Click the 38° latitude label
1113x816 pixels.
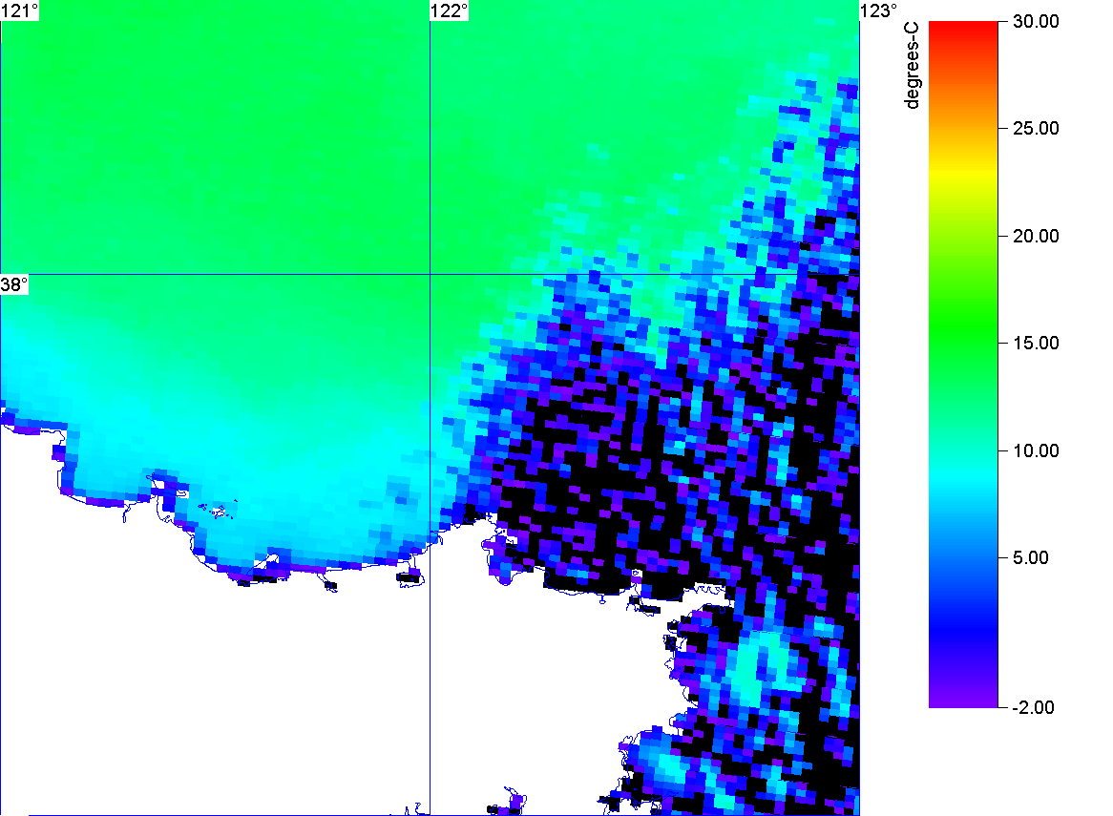(14, 285)
